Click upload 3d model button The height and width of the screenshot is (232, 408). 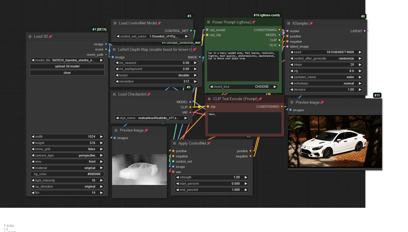click(x=67, y=66)
